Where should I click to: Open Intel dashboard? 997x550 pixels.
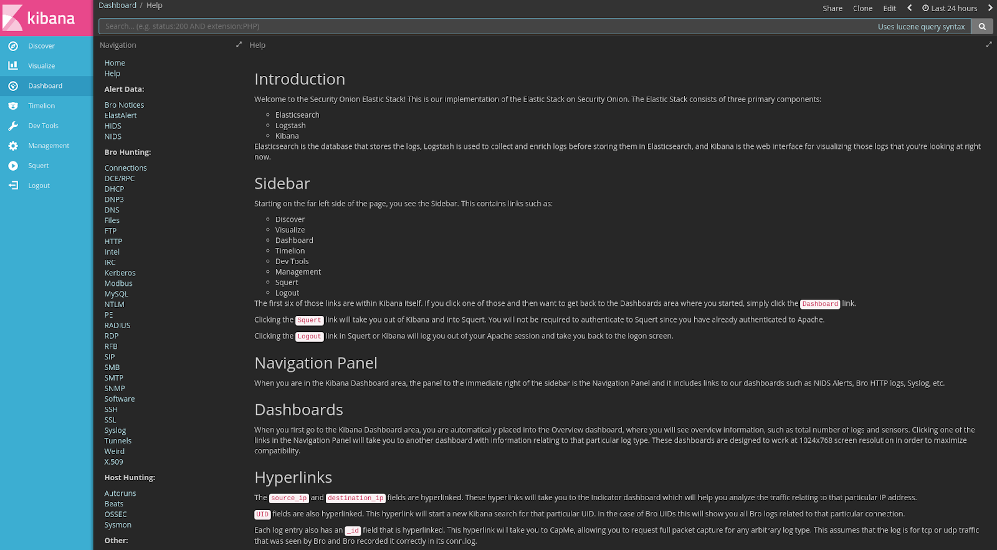[112, 252]
